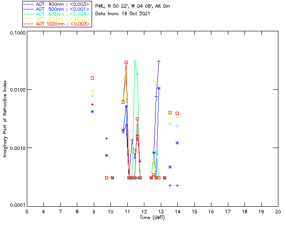This screenshot has height=229, width=286.
Task: Click the x-axis tick label 8
Action: pyautogui.click(x=77, y=212)
